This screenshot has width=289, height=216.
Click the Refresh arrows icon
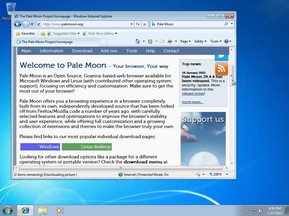[138, 24]
